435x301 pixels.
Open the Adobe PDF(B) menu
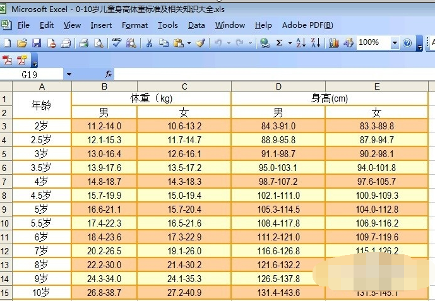tap(307, 25)
